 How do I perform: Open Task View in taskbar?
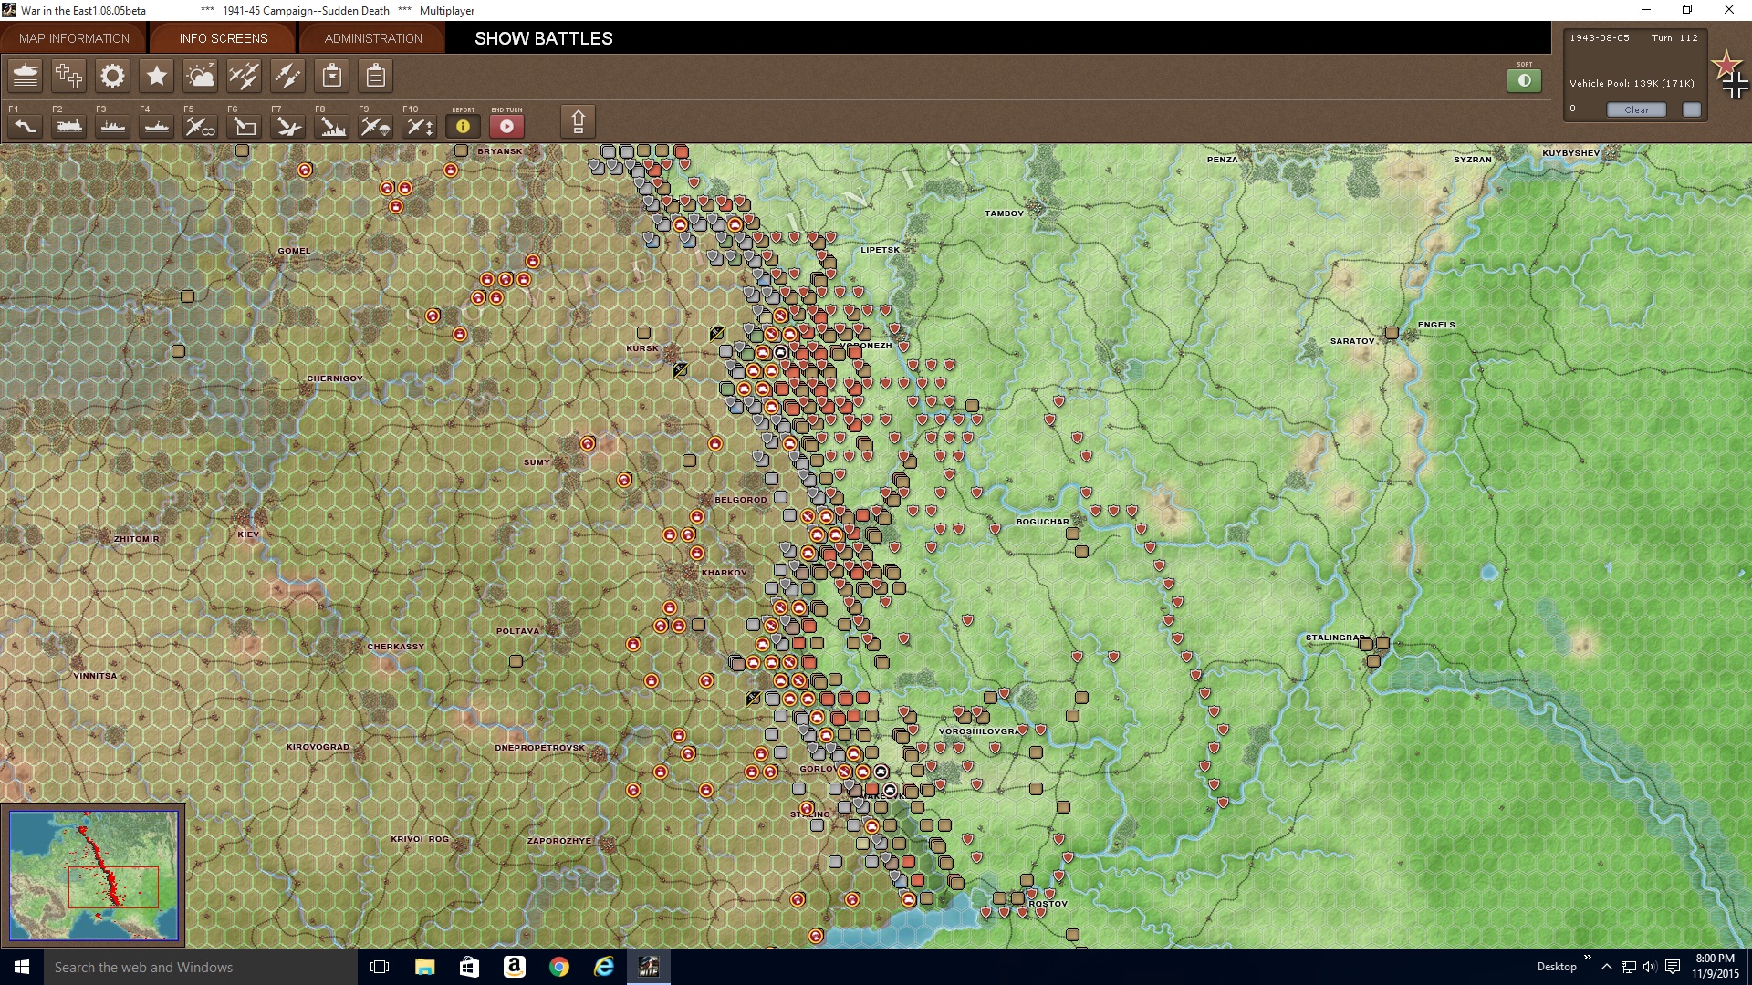[x=380, y=967]
